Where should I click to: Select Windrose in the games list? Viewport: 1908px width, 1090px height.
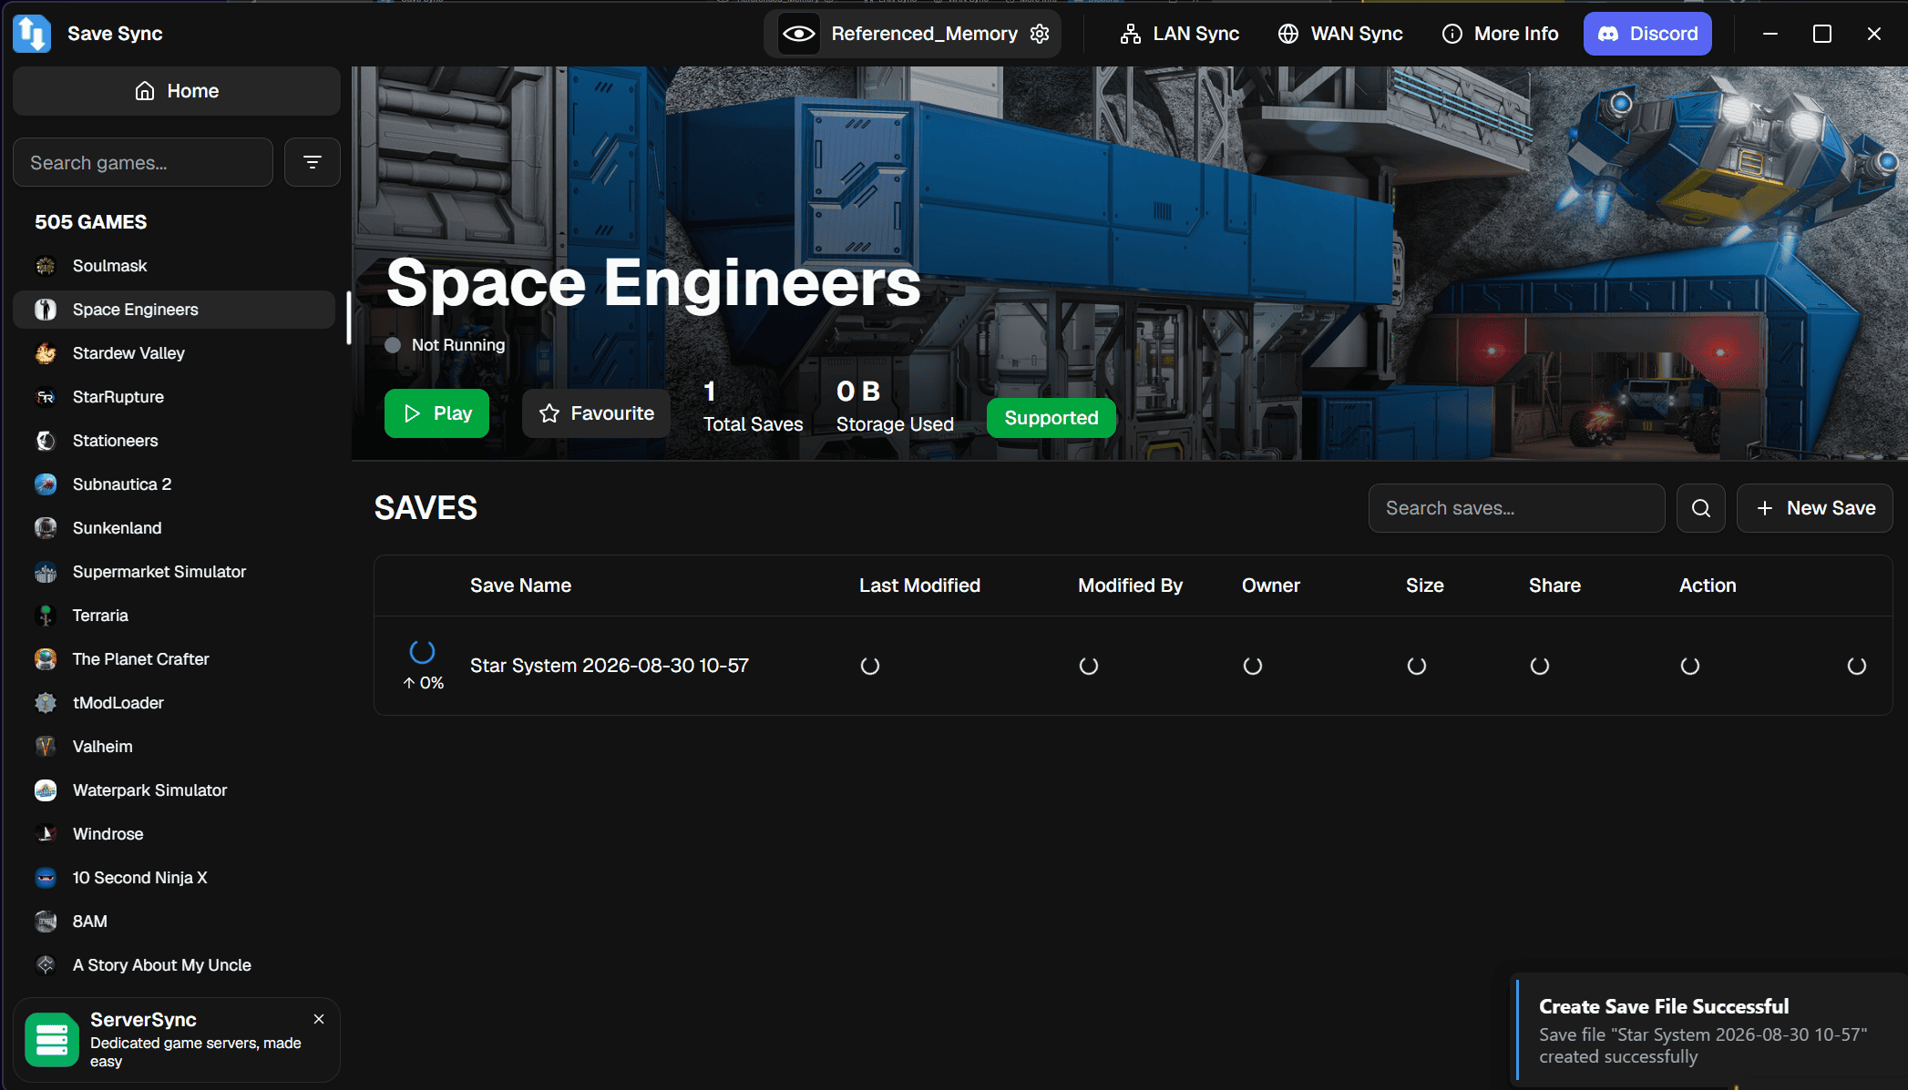[174, 834]
